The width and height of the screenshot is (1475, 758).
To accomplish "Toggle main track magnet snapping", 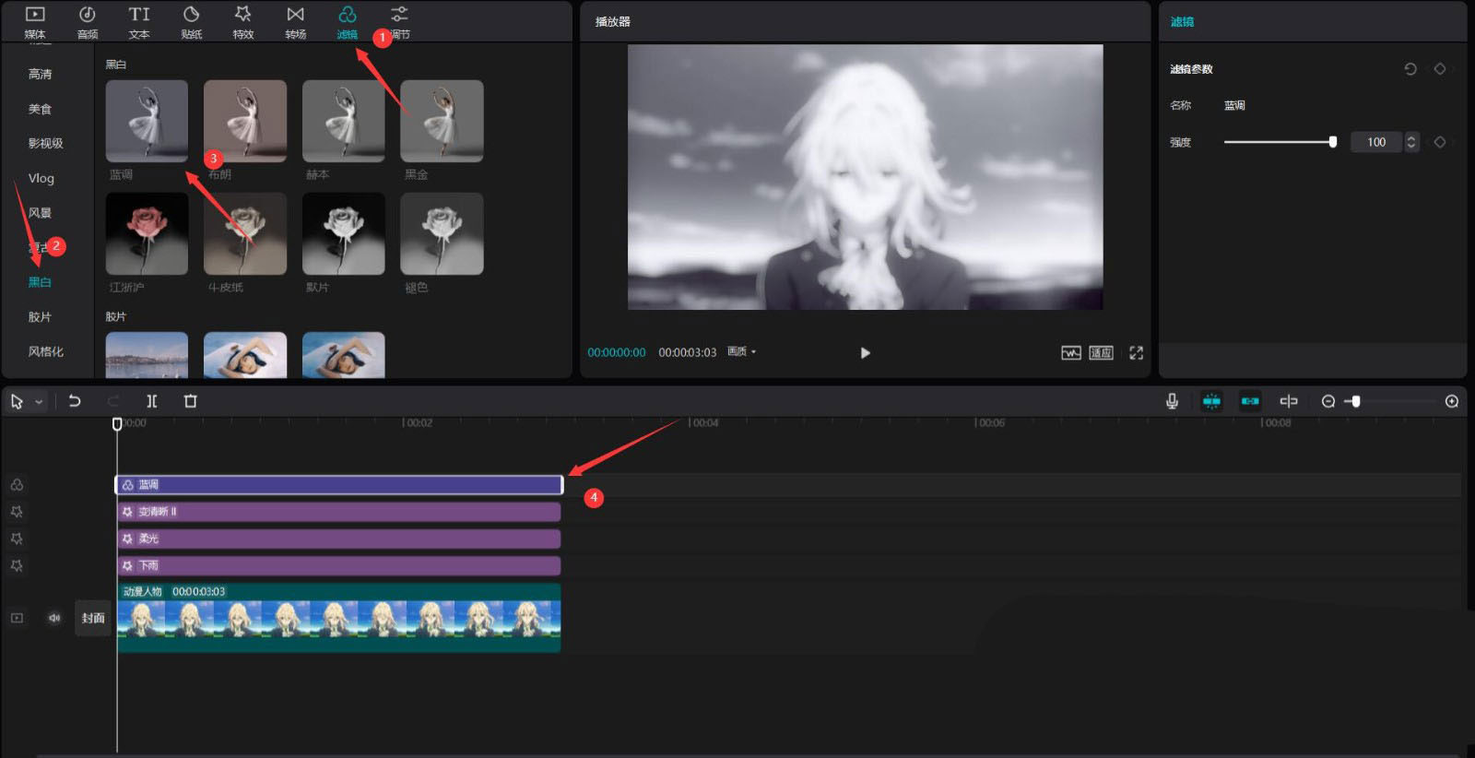I will point(1211,401).
